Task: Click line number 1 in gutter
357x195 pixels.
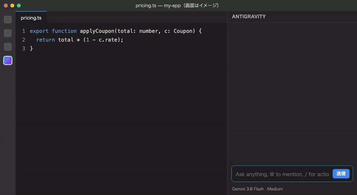Action: coord(24,31)
